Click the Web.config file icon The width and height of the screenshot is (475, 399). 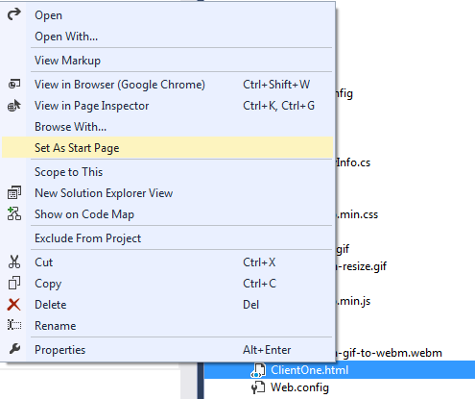click(258, 387)
